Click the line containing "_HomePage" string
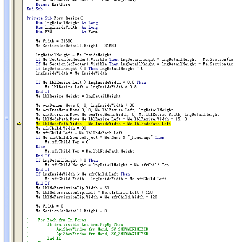The width and height of the screenshot is (233, 242). (100, 138)
